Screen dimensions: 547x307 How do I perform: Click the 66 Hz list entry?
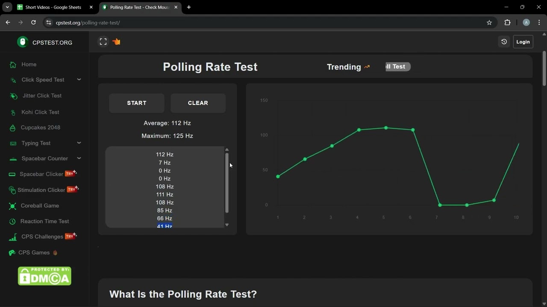[x=165, y=218]
